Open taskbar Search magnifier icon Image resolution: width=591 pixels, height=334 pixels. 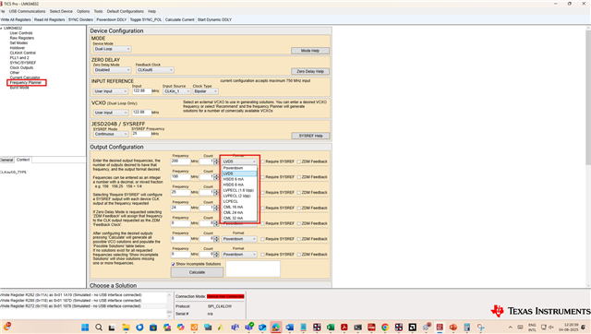click(99, 328)
